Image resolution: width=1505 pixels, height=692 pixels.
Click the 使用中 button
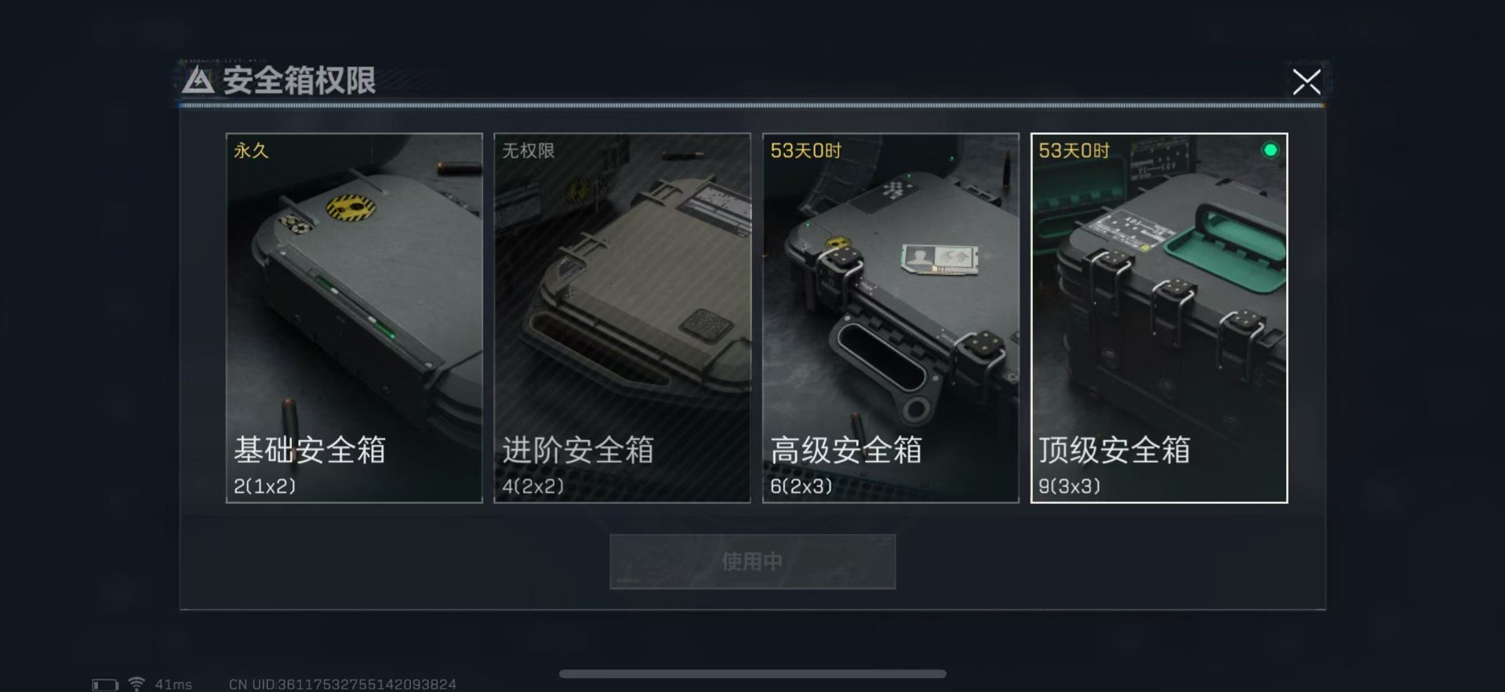pyautogui.click(x=753, y=561)
